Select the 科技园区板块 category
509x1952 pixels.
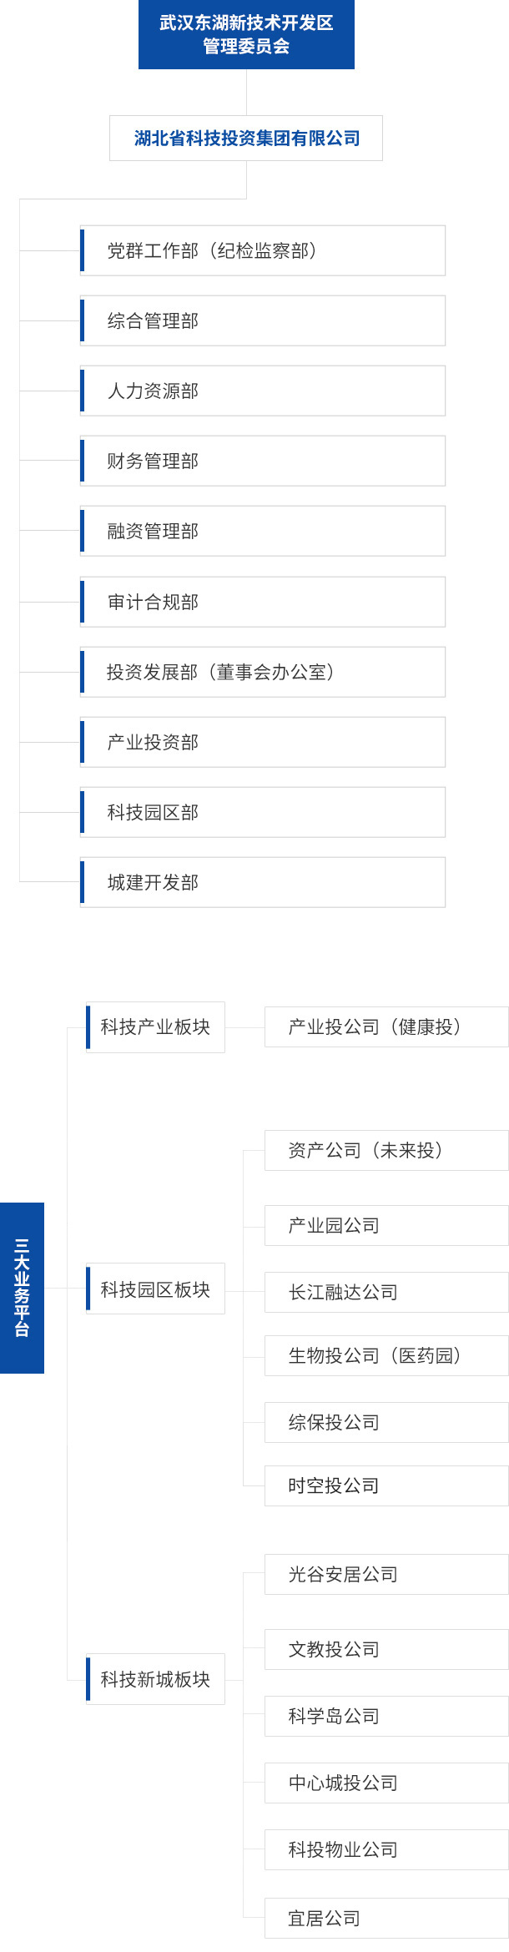(155, 1289)
